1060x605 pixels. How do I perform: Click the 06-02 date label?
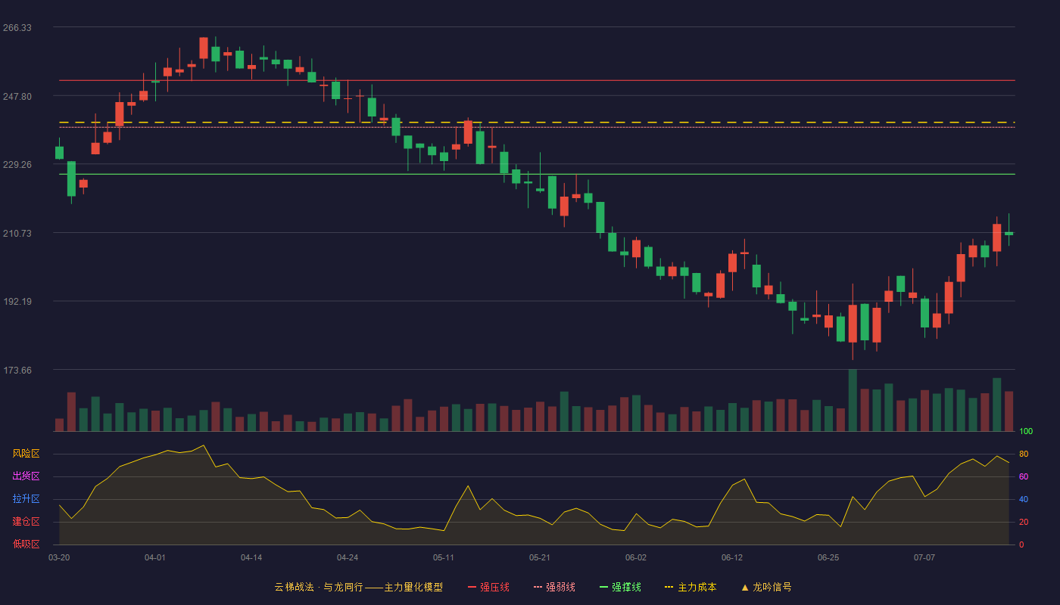pyautogui.click(x=636, y=557)
